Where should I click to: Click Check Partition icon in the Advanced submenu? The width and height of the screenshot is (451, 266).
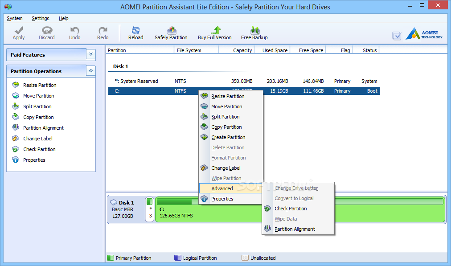tap(267, 208)
